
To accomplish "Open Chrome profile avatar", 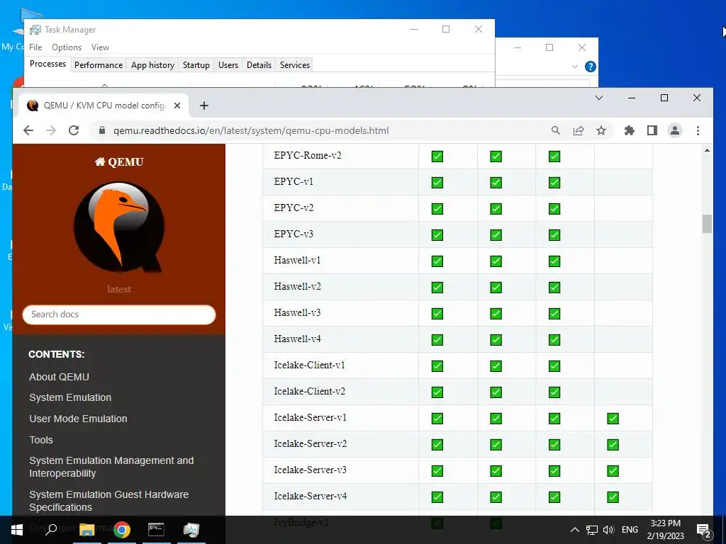I will coord(675,130).
